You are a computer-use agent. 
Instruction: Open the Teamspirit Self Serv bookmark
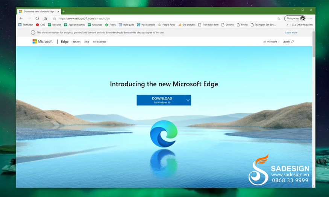[263, 25]
